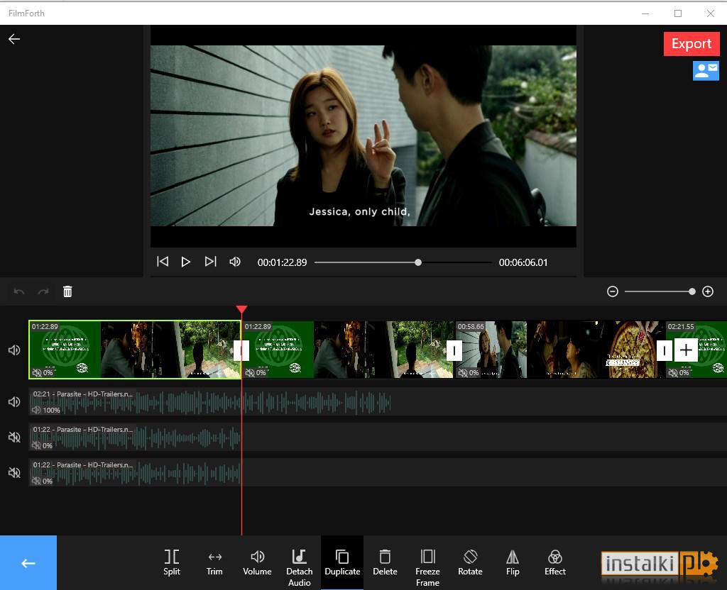Click 100% volume badge on 02:21 audio

46,410
